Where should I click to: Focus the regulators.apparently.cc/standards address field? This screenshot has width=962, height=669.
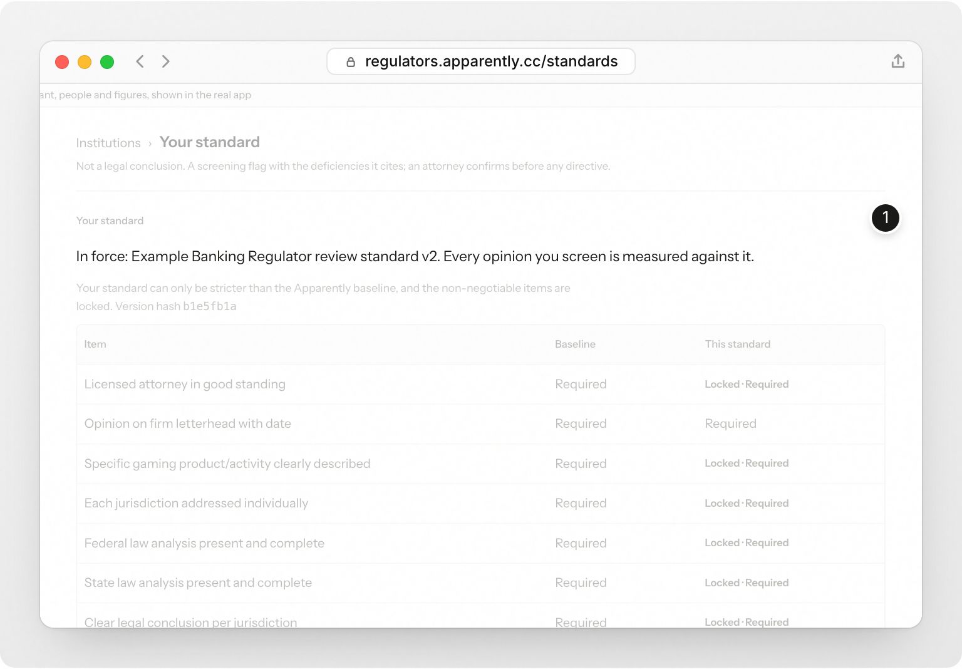click(x=481, y=61)
